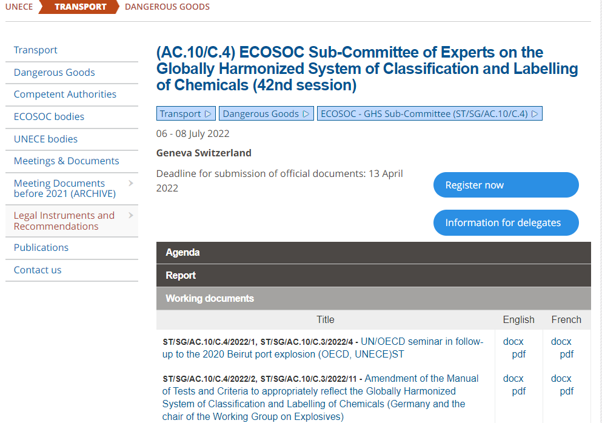
Task: Expand the Agenda accordion section
Action: pos(373,252)
